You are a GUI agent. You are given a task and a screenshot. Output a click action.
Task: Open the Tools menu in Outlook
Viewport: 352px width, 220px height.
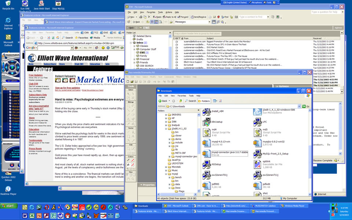point(160,12)
